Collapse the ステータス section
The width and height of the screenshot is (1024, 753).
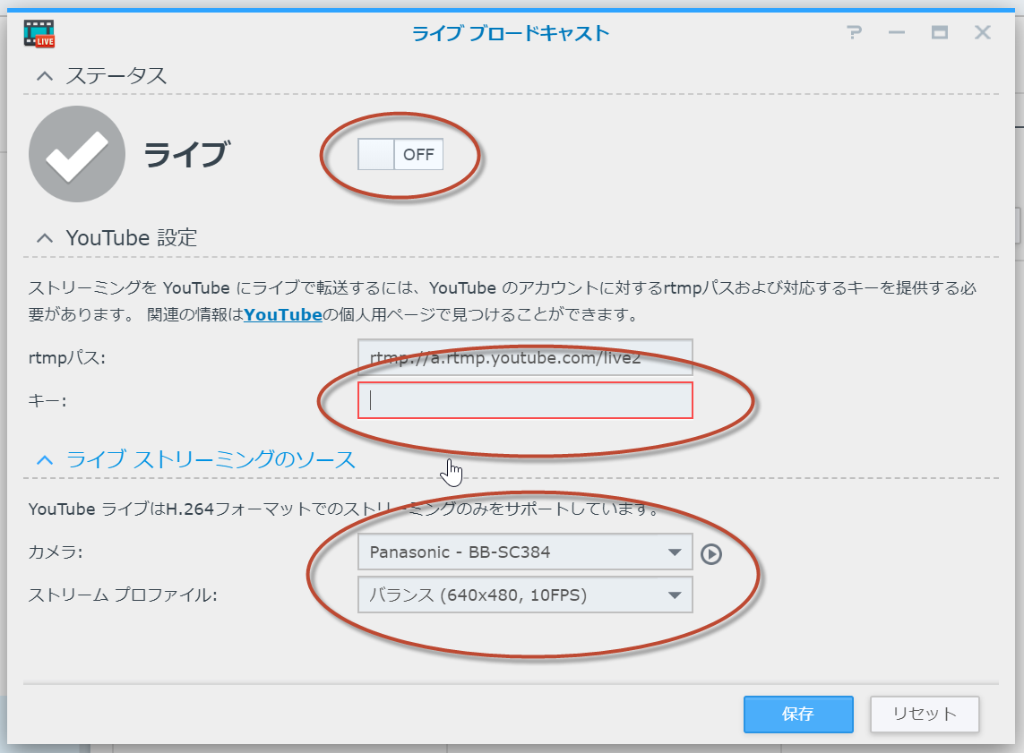pyautogui.click(x=45, y=76)
